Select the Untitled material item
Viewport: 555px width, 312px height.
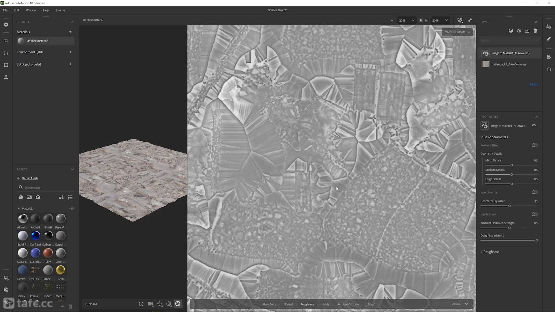(x=45, y=41)
